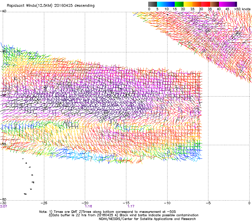
Task: Click the gray 0-5 knots legend swatch
Action: [x=153, y=4]
